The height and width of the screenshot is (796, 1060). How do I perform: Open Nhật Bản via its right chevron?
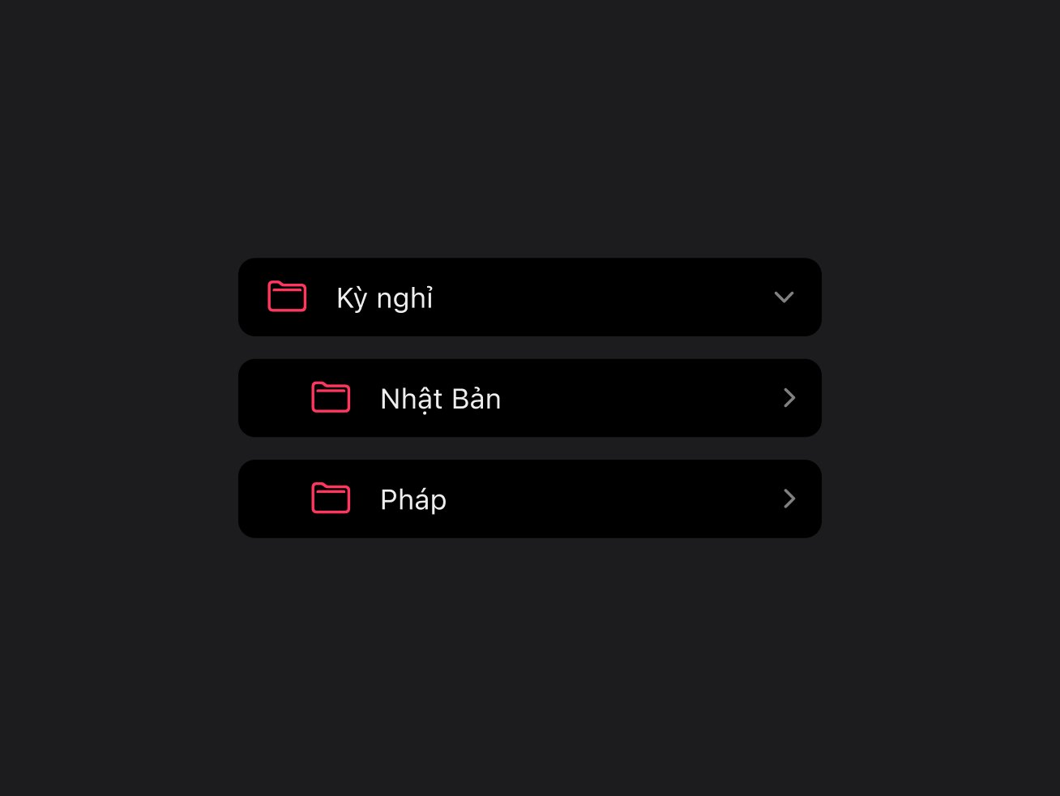tap(789, 397)
